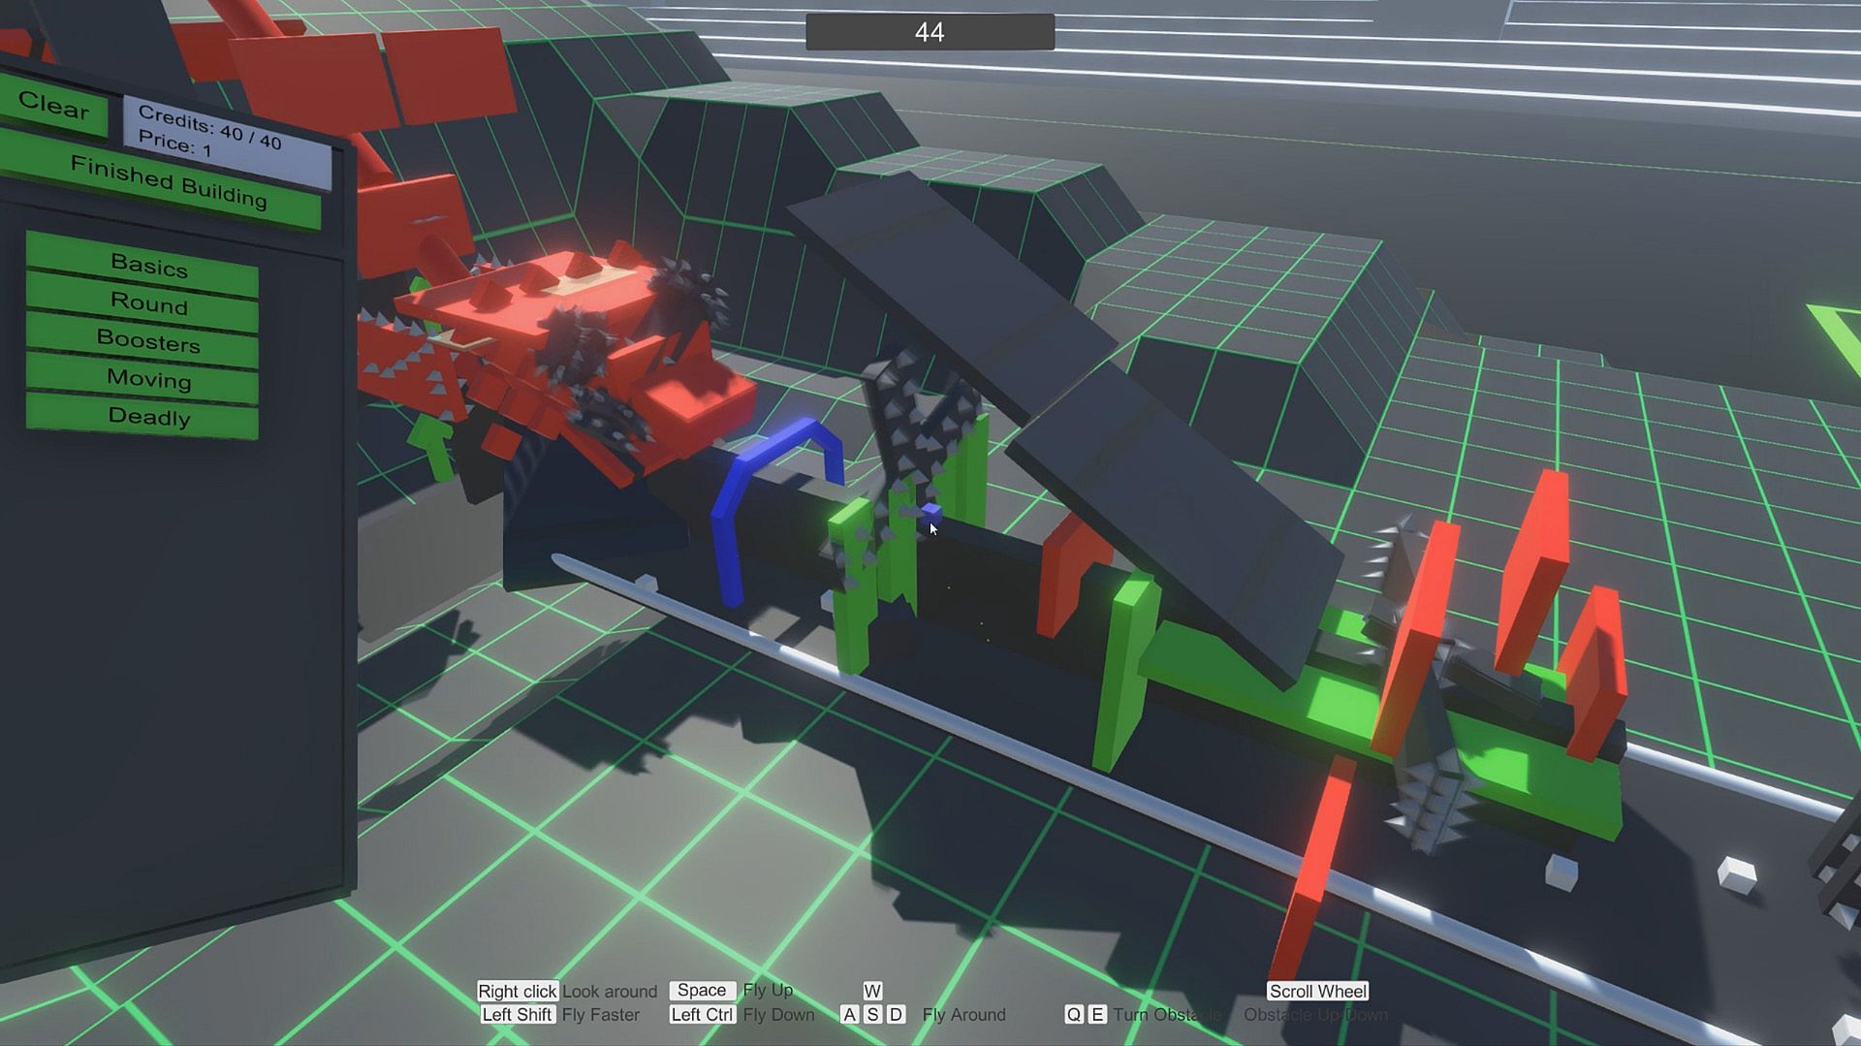Click the D key hint
This screenshot has height=1046, width=1861.
click(x=896, y=1014)
